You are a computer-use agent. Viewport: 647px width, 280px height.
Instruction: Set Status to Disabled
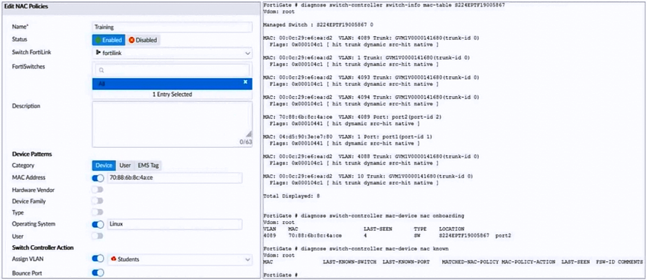142,40
